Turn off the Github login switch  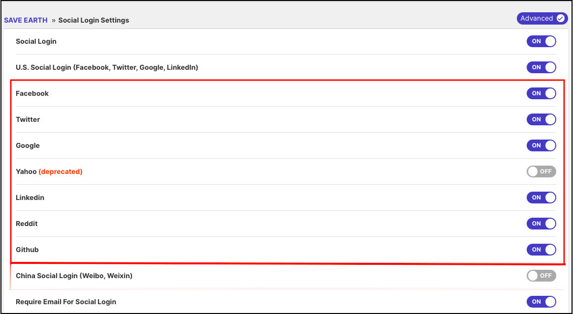(541, 250)
